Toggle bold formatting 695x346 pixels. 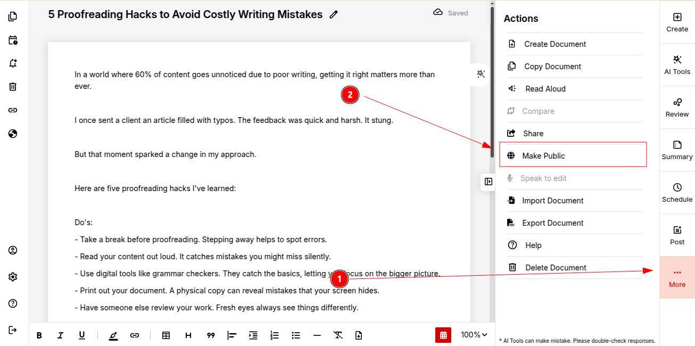coord(39,335)
